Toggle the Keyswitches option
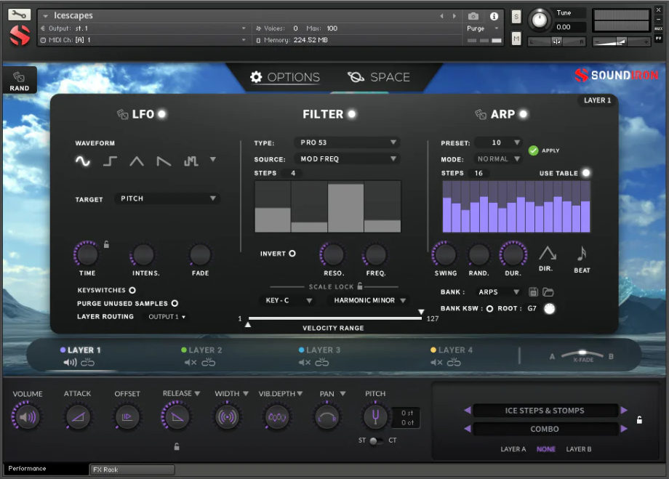 coord(132,290)
